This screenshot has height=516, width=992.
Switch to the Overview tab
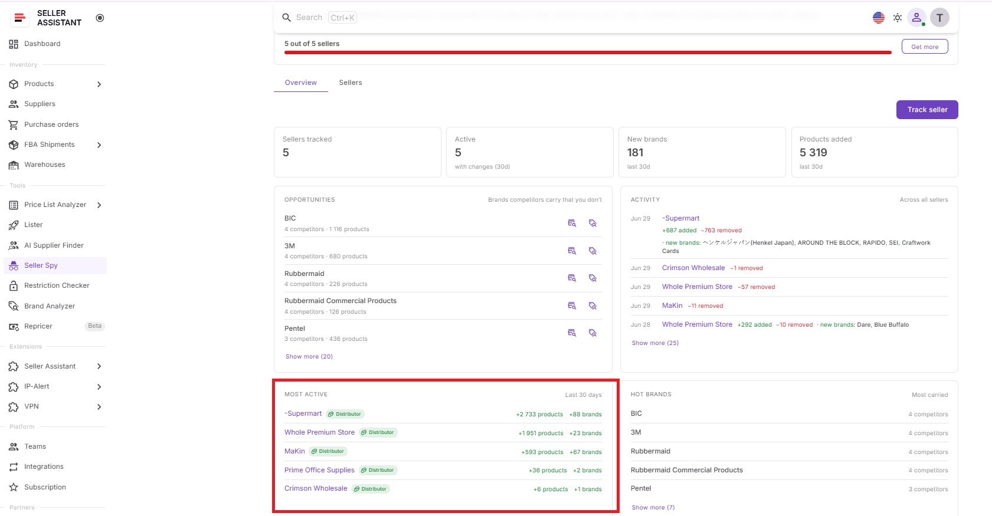[x=301, y=83]
